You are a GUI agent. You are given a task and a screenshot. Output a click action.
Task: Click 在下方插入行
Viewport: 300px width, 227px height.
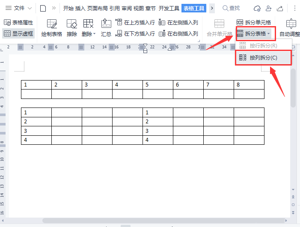[x=135, y=34]
